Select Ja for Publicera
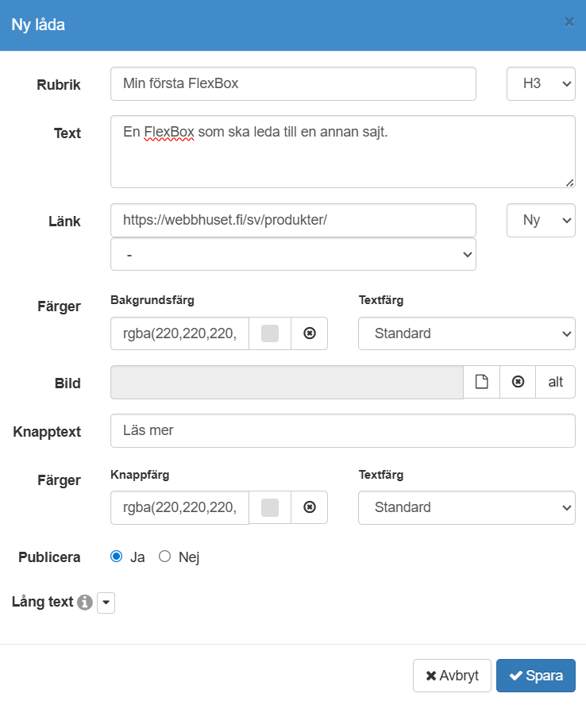 [117, 557]
